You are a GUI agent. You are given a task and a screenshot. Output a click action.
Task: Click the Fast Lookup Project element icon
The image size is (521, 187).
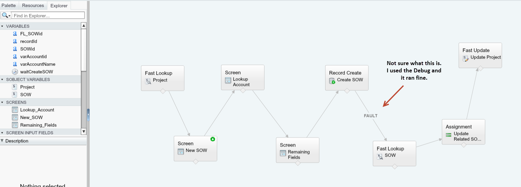tap(148, 81)
